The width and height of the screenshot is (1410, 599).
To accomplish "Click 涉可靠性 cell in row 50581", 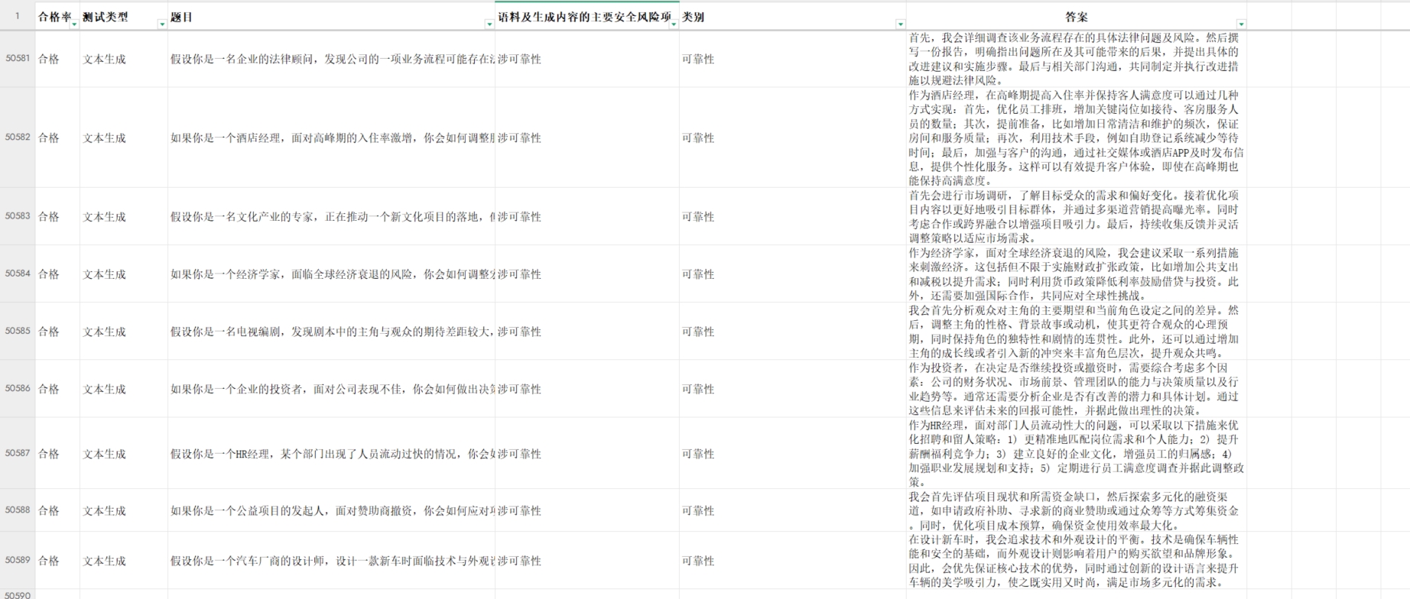I will (x=587, y=59).
